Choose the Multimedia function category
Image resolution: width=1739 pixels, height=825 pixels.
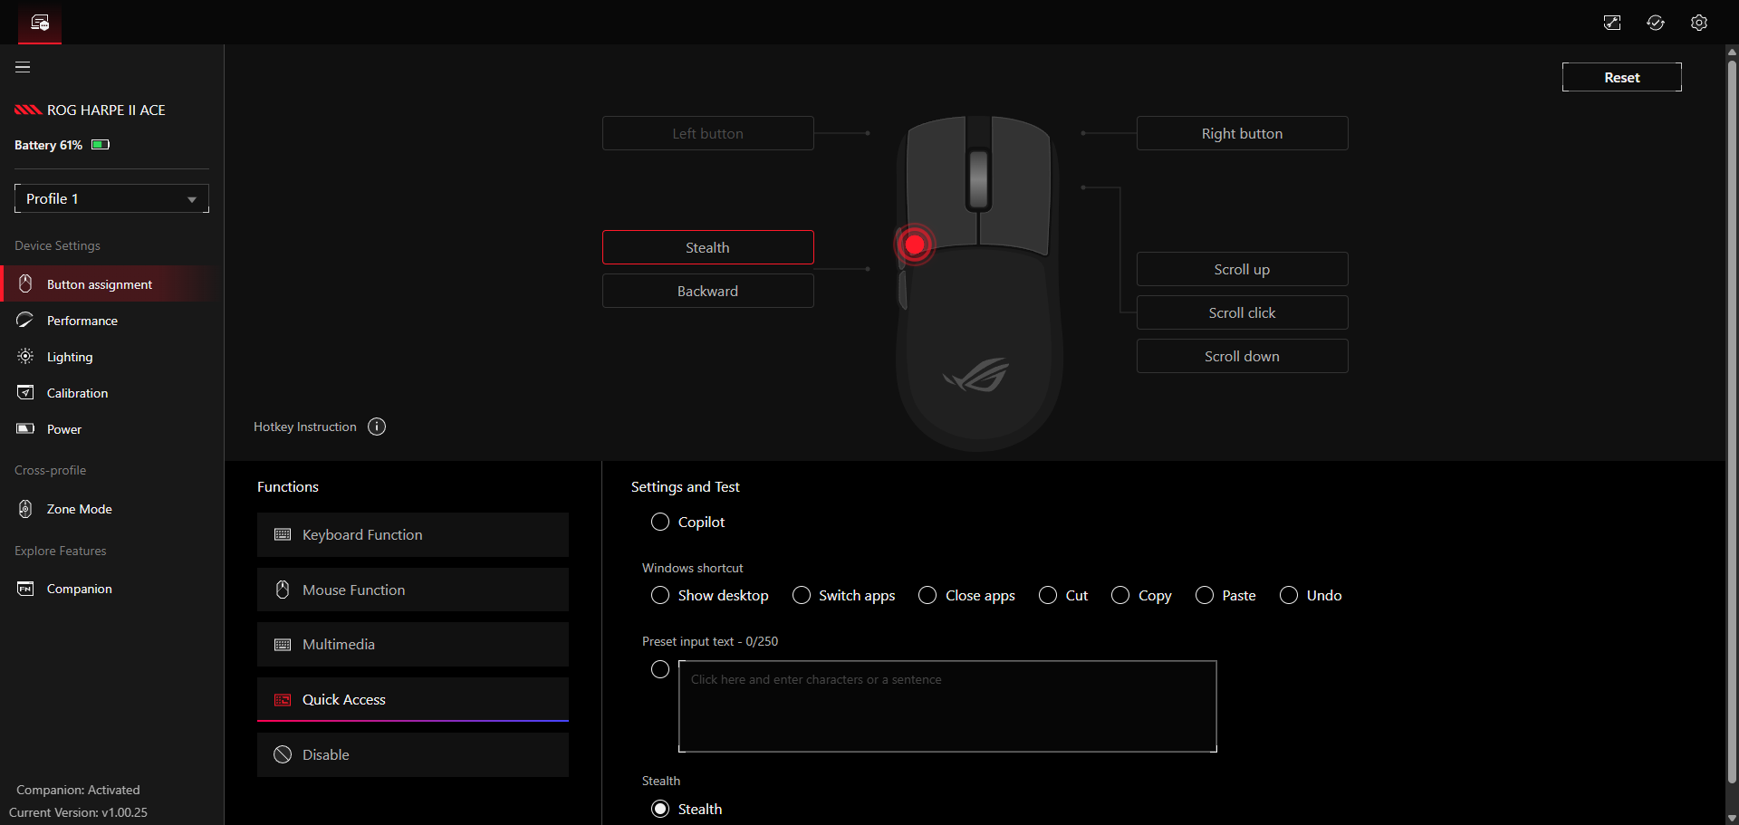click(413, 644)
